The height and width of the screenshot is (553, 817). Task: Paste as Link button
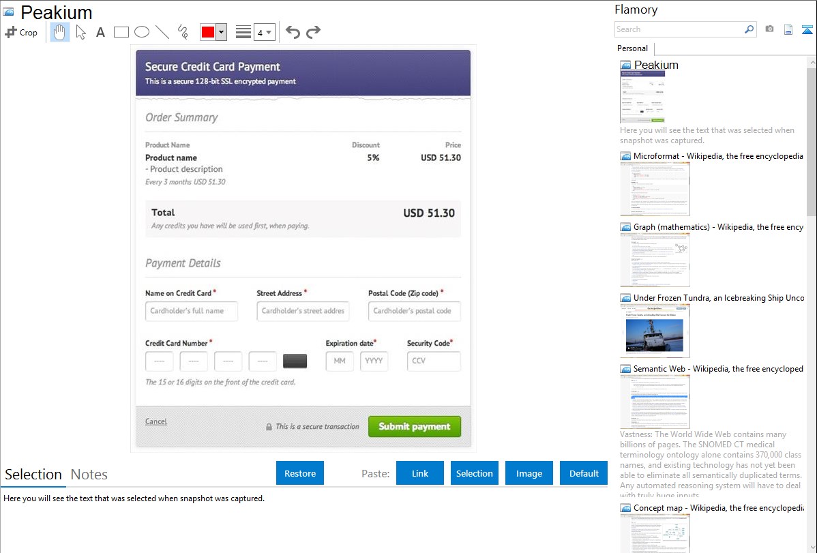tap(420, 473)
